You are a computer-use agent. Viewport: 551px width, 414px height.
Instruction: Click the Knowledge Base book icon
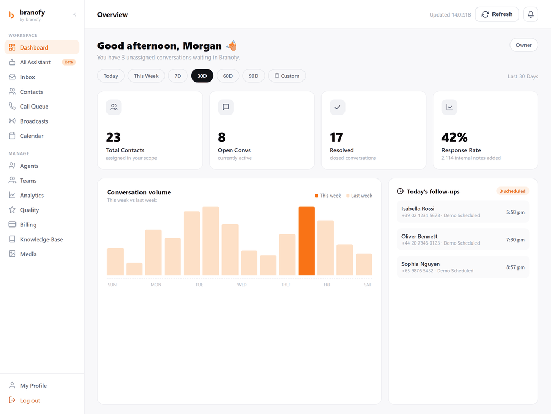coord(12,239)
